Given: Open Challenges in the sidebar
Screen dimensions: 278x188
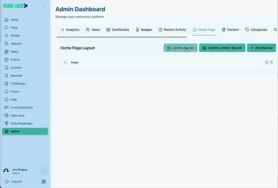Looking at the screenshot, I should click(25, 84).
